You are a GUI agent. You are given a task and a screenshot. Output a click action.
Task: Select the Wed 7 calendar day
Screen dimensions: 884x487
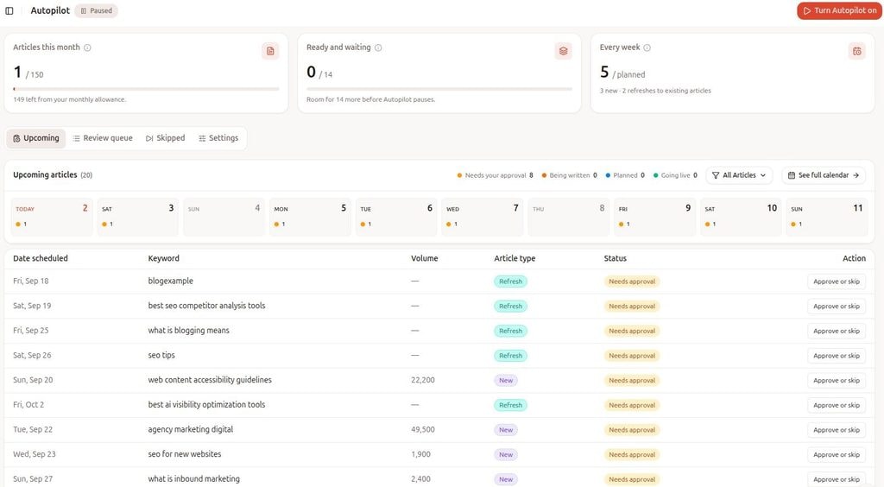[483, 217]
